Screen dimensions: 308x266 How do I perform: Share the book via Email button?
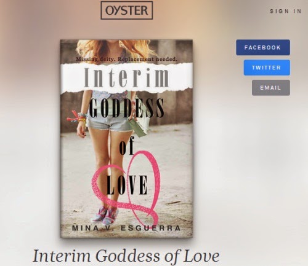pyautogui.click(x=271, y=88)
